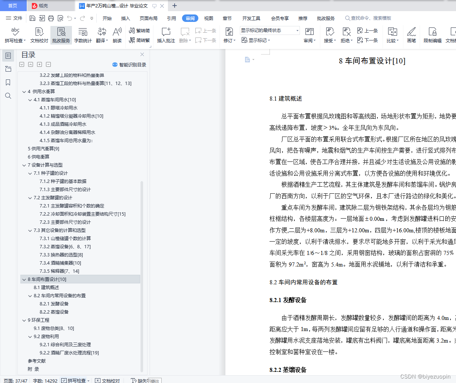Click the Print icon in the quick access bar
The width and height of the screenshot is (456, 383).
pos(51,18)
